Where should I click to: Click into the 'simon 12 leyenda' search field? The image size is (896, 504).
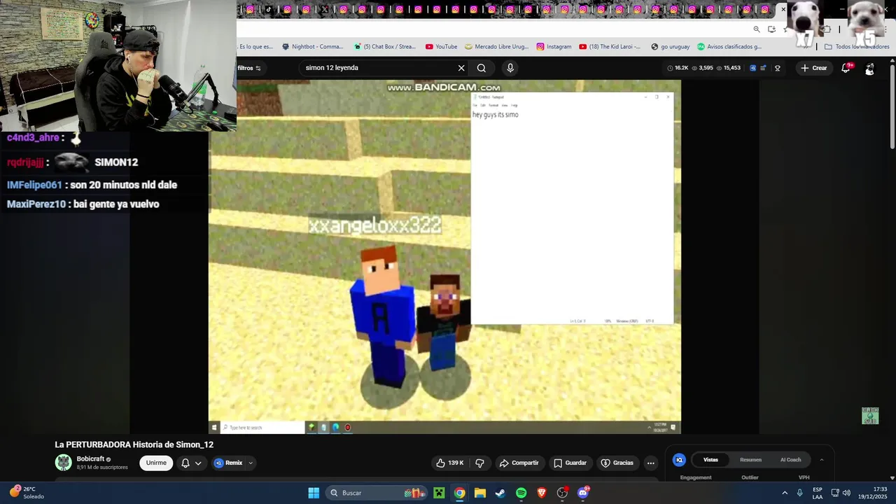tap(378, 68)
